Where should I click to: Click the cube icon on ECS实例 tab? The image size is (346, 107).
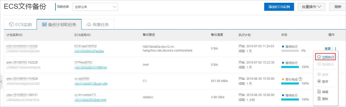click(11, 24)
